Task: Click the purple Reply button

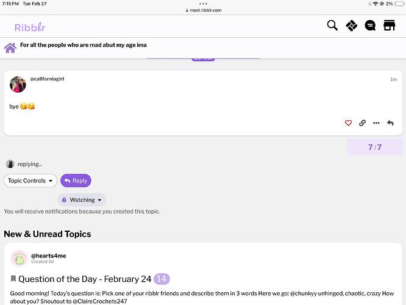Action: 76,181
